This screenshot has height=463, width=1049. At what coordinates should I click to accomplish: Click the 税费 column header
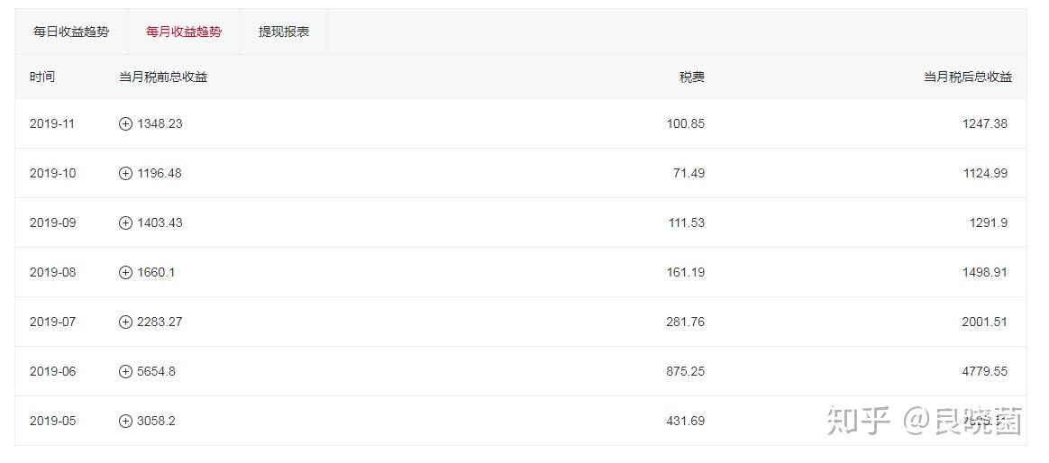tap(691, 77)
